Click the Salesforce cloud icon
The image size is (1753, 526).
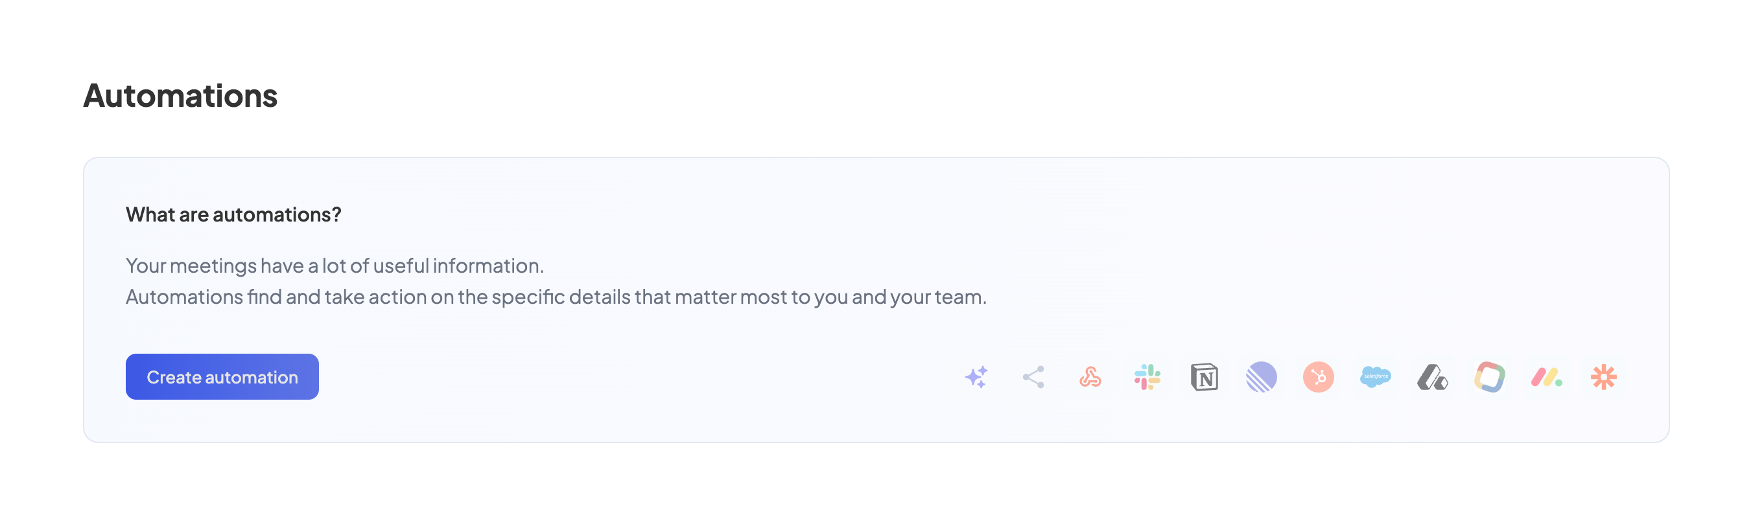[1375, 377]
